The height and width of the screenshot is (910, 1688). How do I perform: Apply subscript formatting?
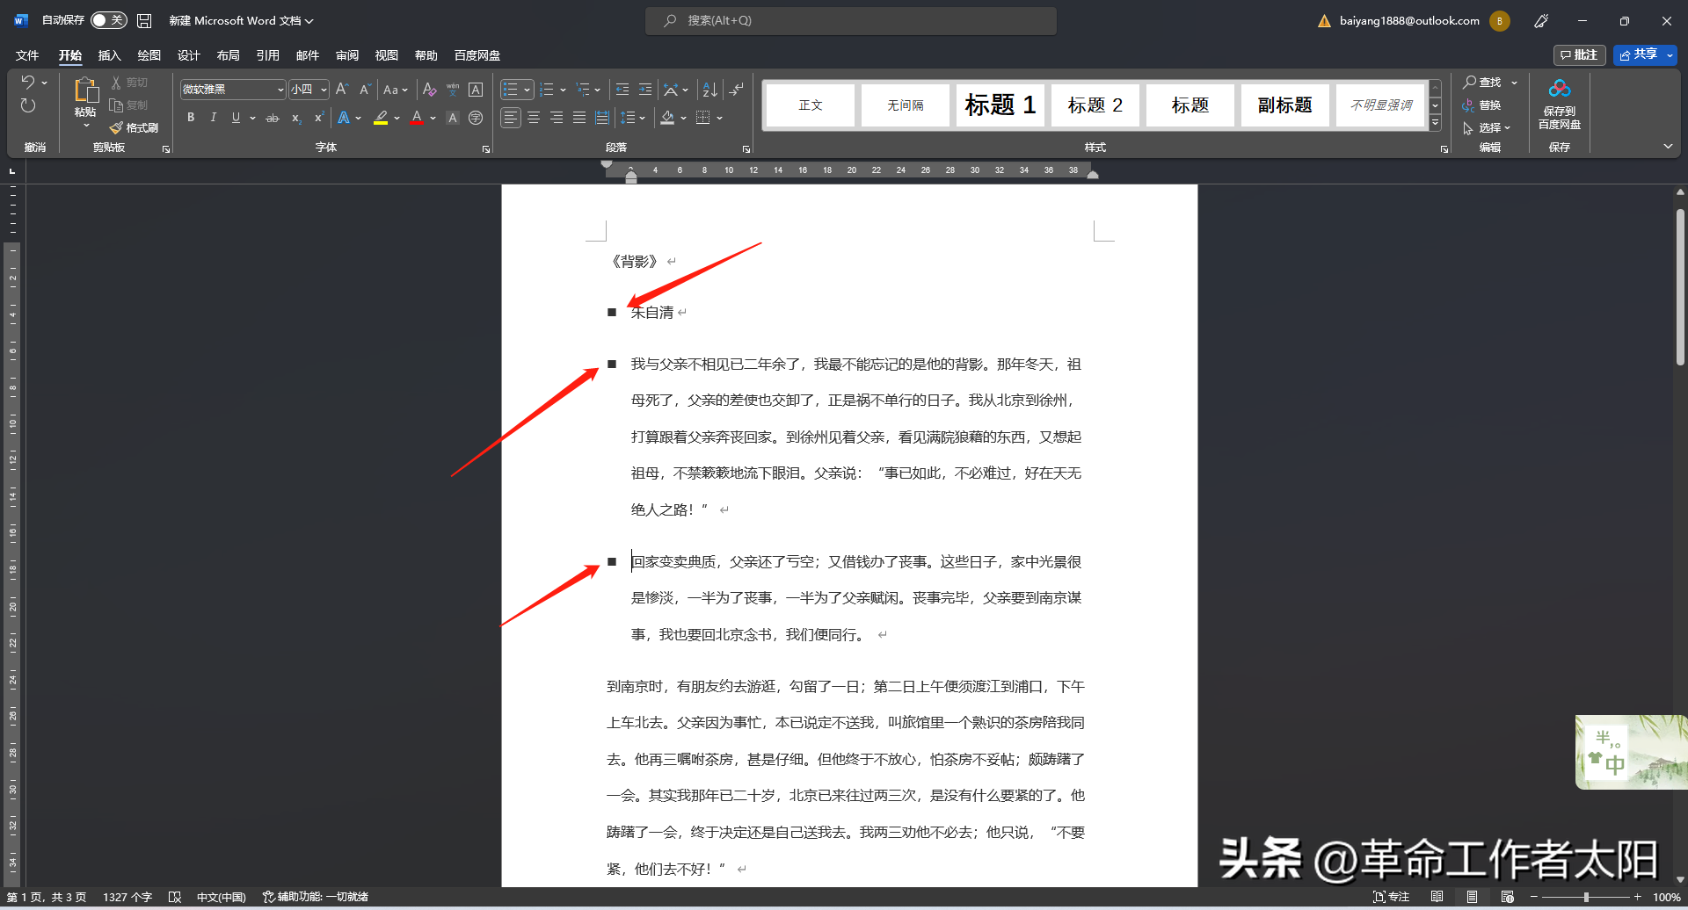pyautogui.click(x=296, y=118)
